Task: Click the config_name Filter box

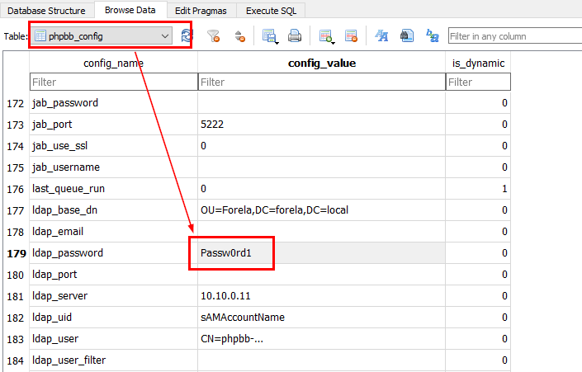Action: (x=113, y=82)
